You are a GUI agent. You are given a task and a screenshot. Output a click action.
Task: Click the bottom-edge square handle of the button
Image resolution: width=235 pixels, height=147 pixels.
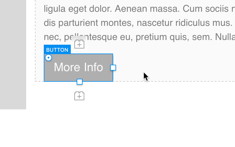80,82
